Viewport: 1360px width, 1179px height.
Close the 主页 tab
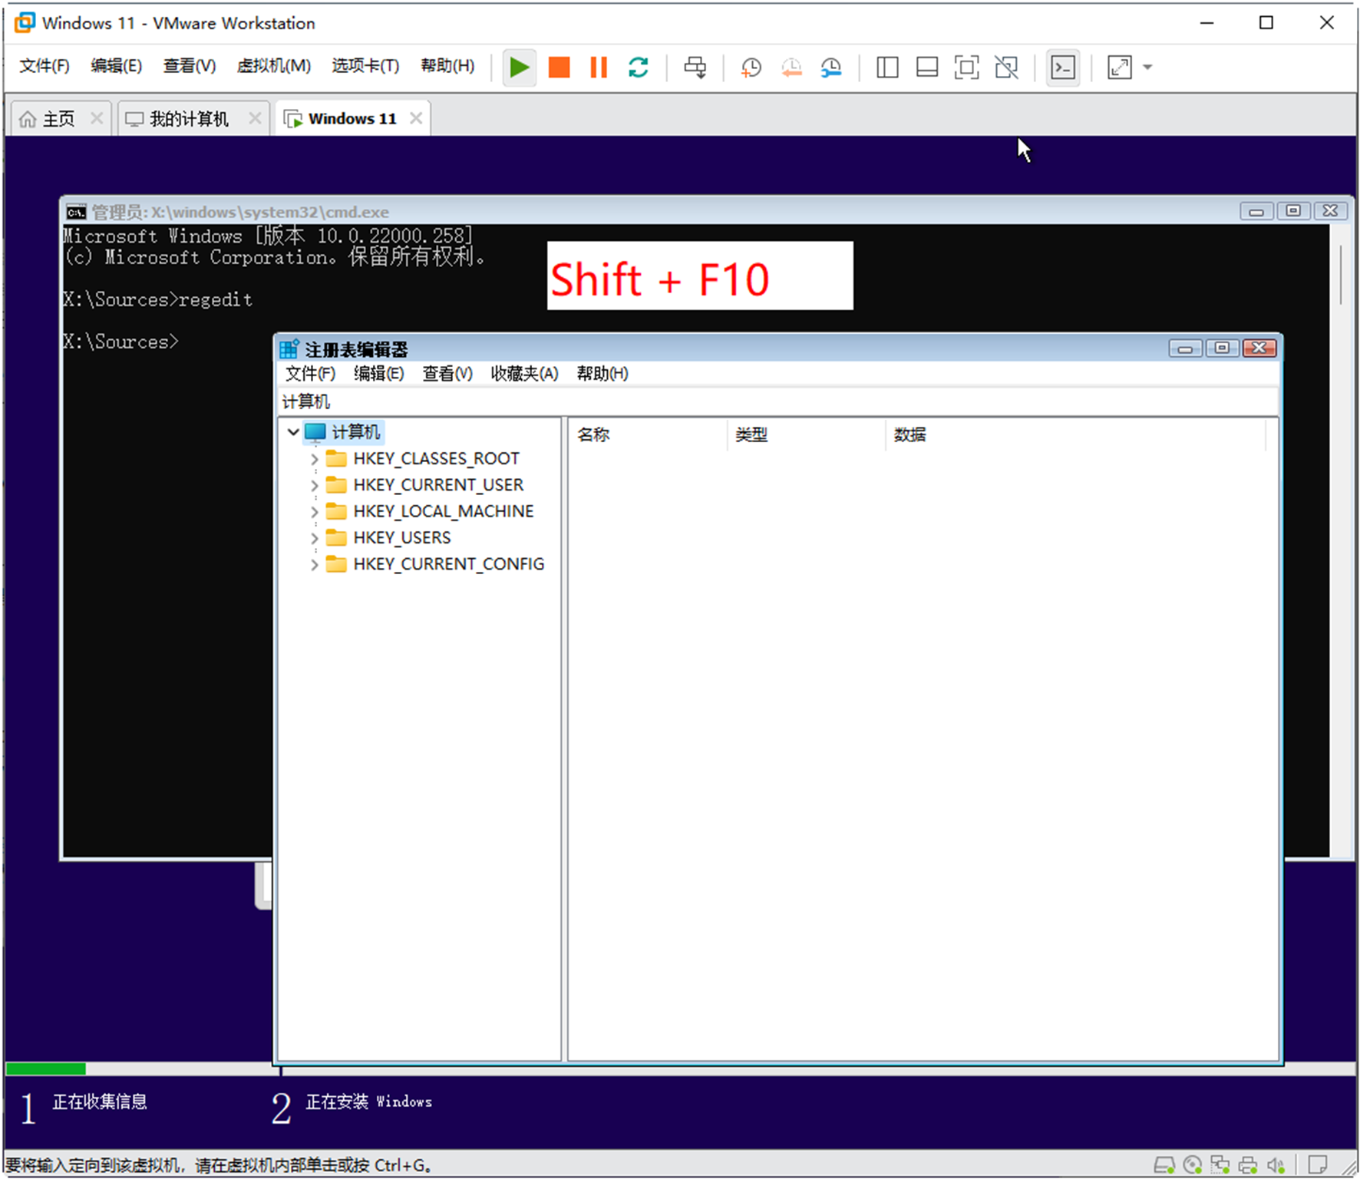97,118
